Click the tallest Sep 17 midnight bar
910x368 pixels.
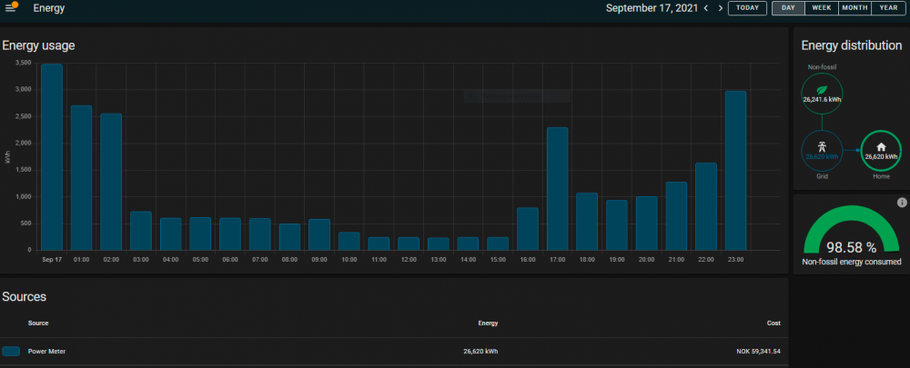point(52,157)
